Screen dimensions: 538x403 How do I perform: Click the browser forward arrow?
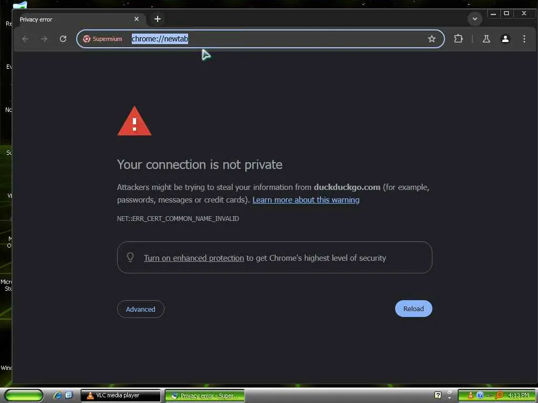(x=44, y=39)
